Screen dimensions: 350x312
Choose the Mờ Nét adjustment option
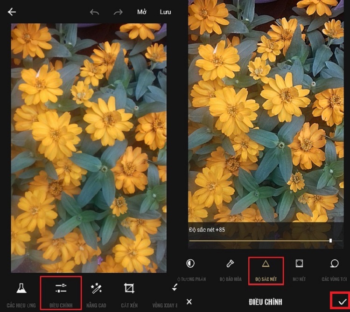299,269
